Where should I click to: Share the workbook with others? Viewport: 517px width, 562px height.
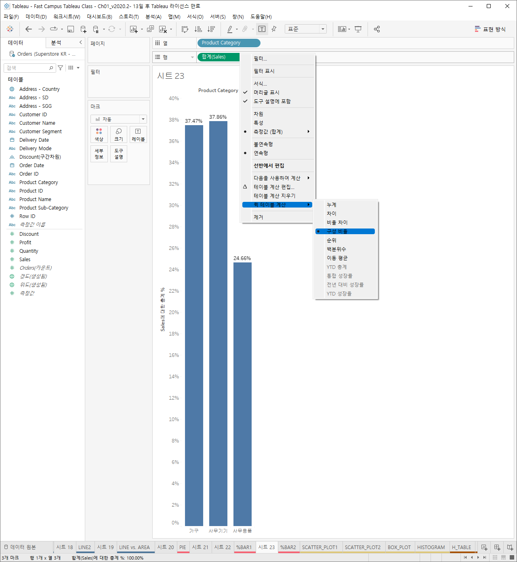coord(377,29)
